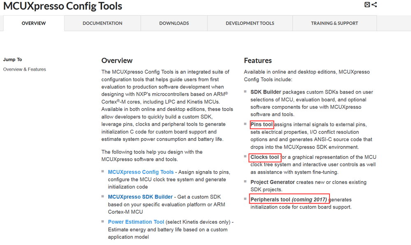Switch to the Documentation tab
This screenshot has height=245, width=411.
[102, 23]
